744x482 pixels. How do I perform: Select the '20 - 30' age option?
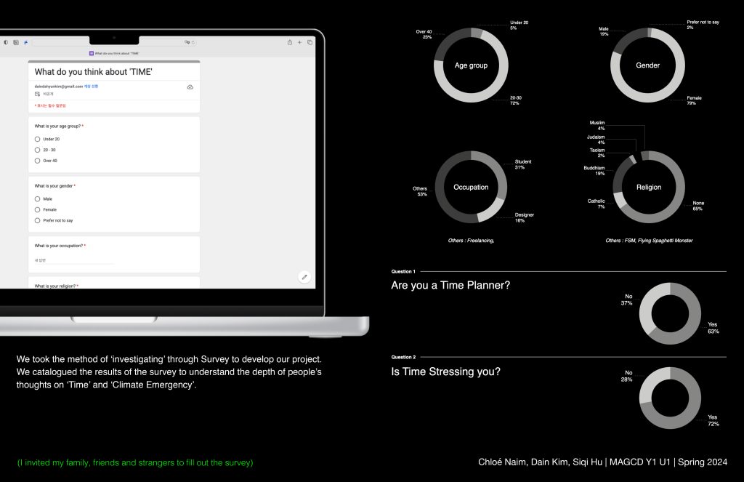(38, 150)
